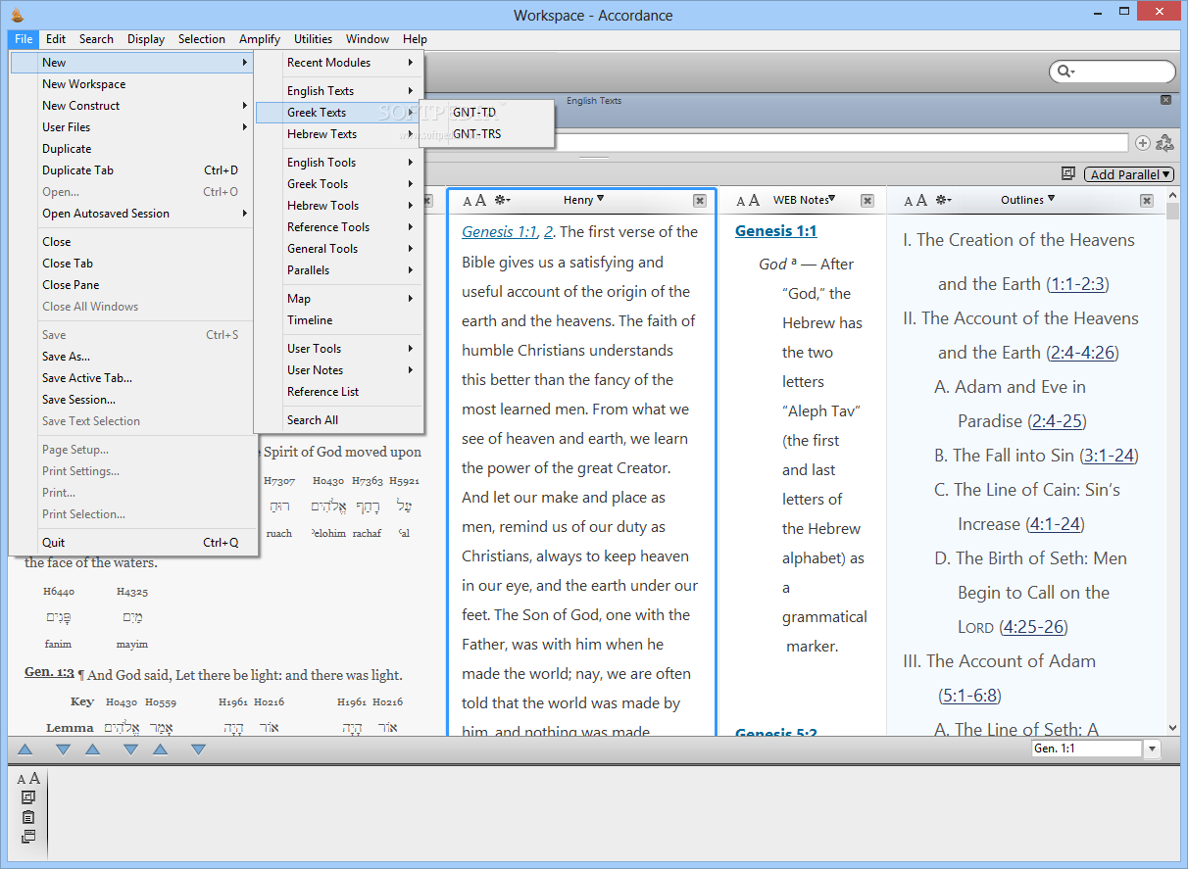The height and width of the screenshot is (869, 1188).
Task: Click the word "mayim" in interlinear text
Action: 132,645
